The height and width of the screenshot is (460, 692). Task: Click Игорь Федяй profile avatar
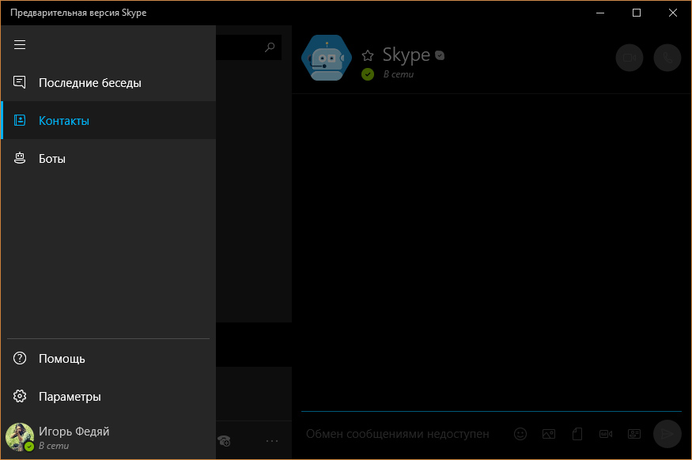pyautogui.click(x=20, y=437)
